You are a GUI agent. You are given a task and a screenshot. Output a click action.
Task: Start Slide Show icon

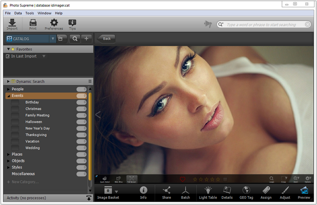119,179
